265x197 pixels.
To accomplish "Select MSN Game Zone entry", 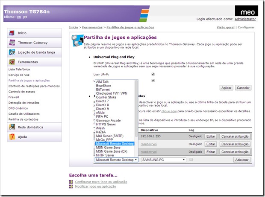I will coord(108,148).
